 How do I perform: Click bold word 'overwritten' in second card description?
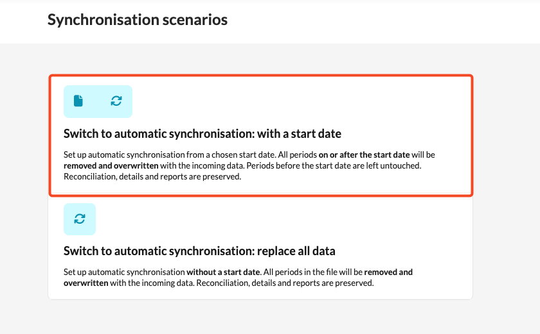click(85, 283)
